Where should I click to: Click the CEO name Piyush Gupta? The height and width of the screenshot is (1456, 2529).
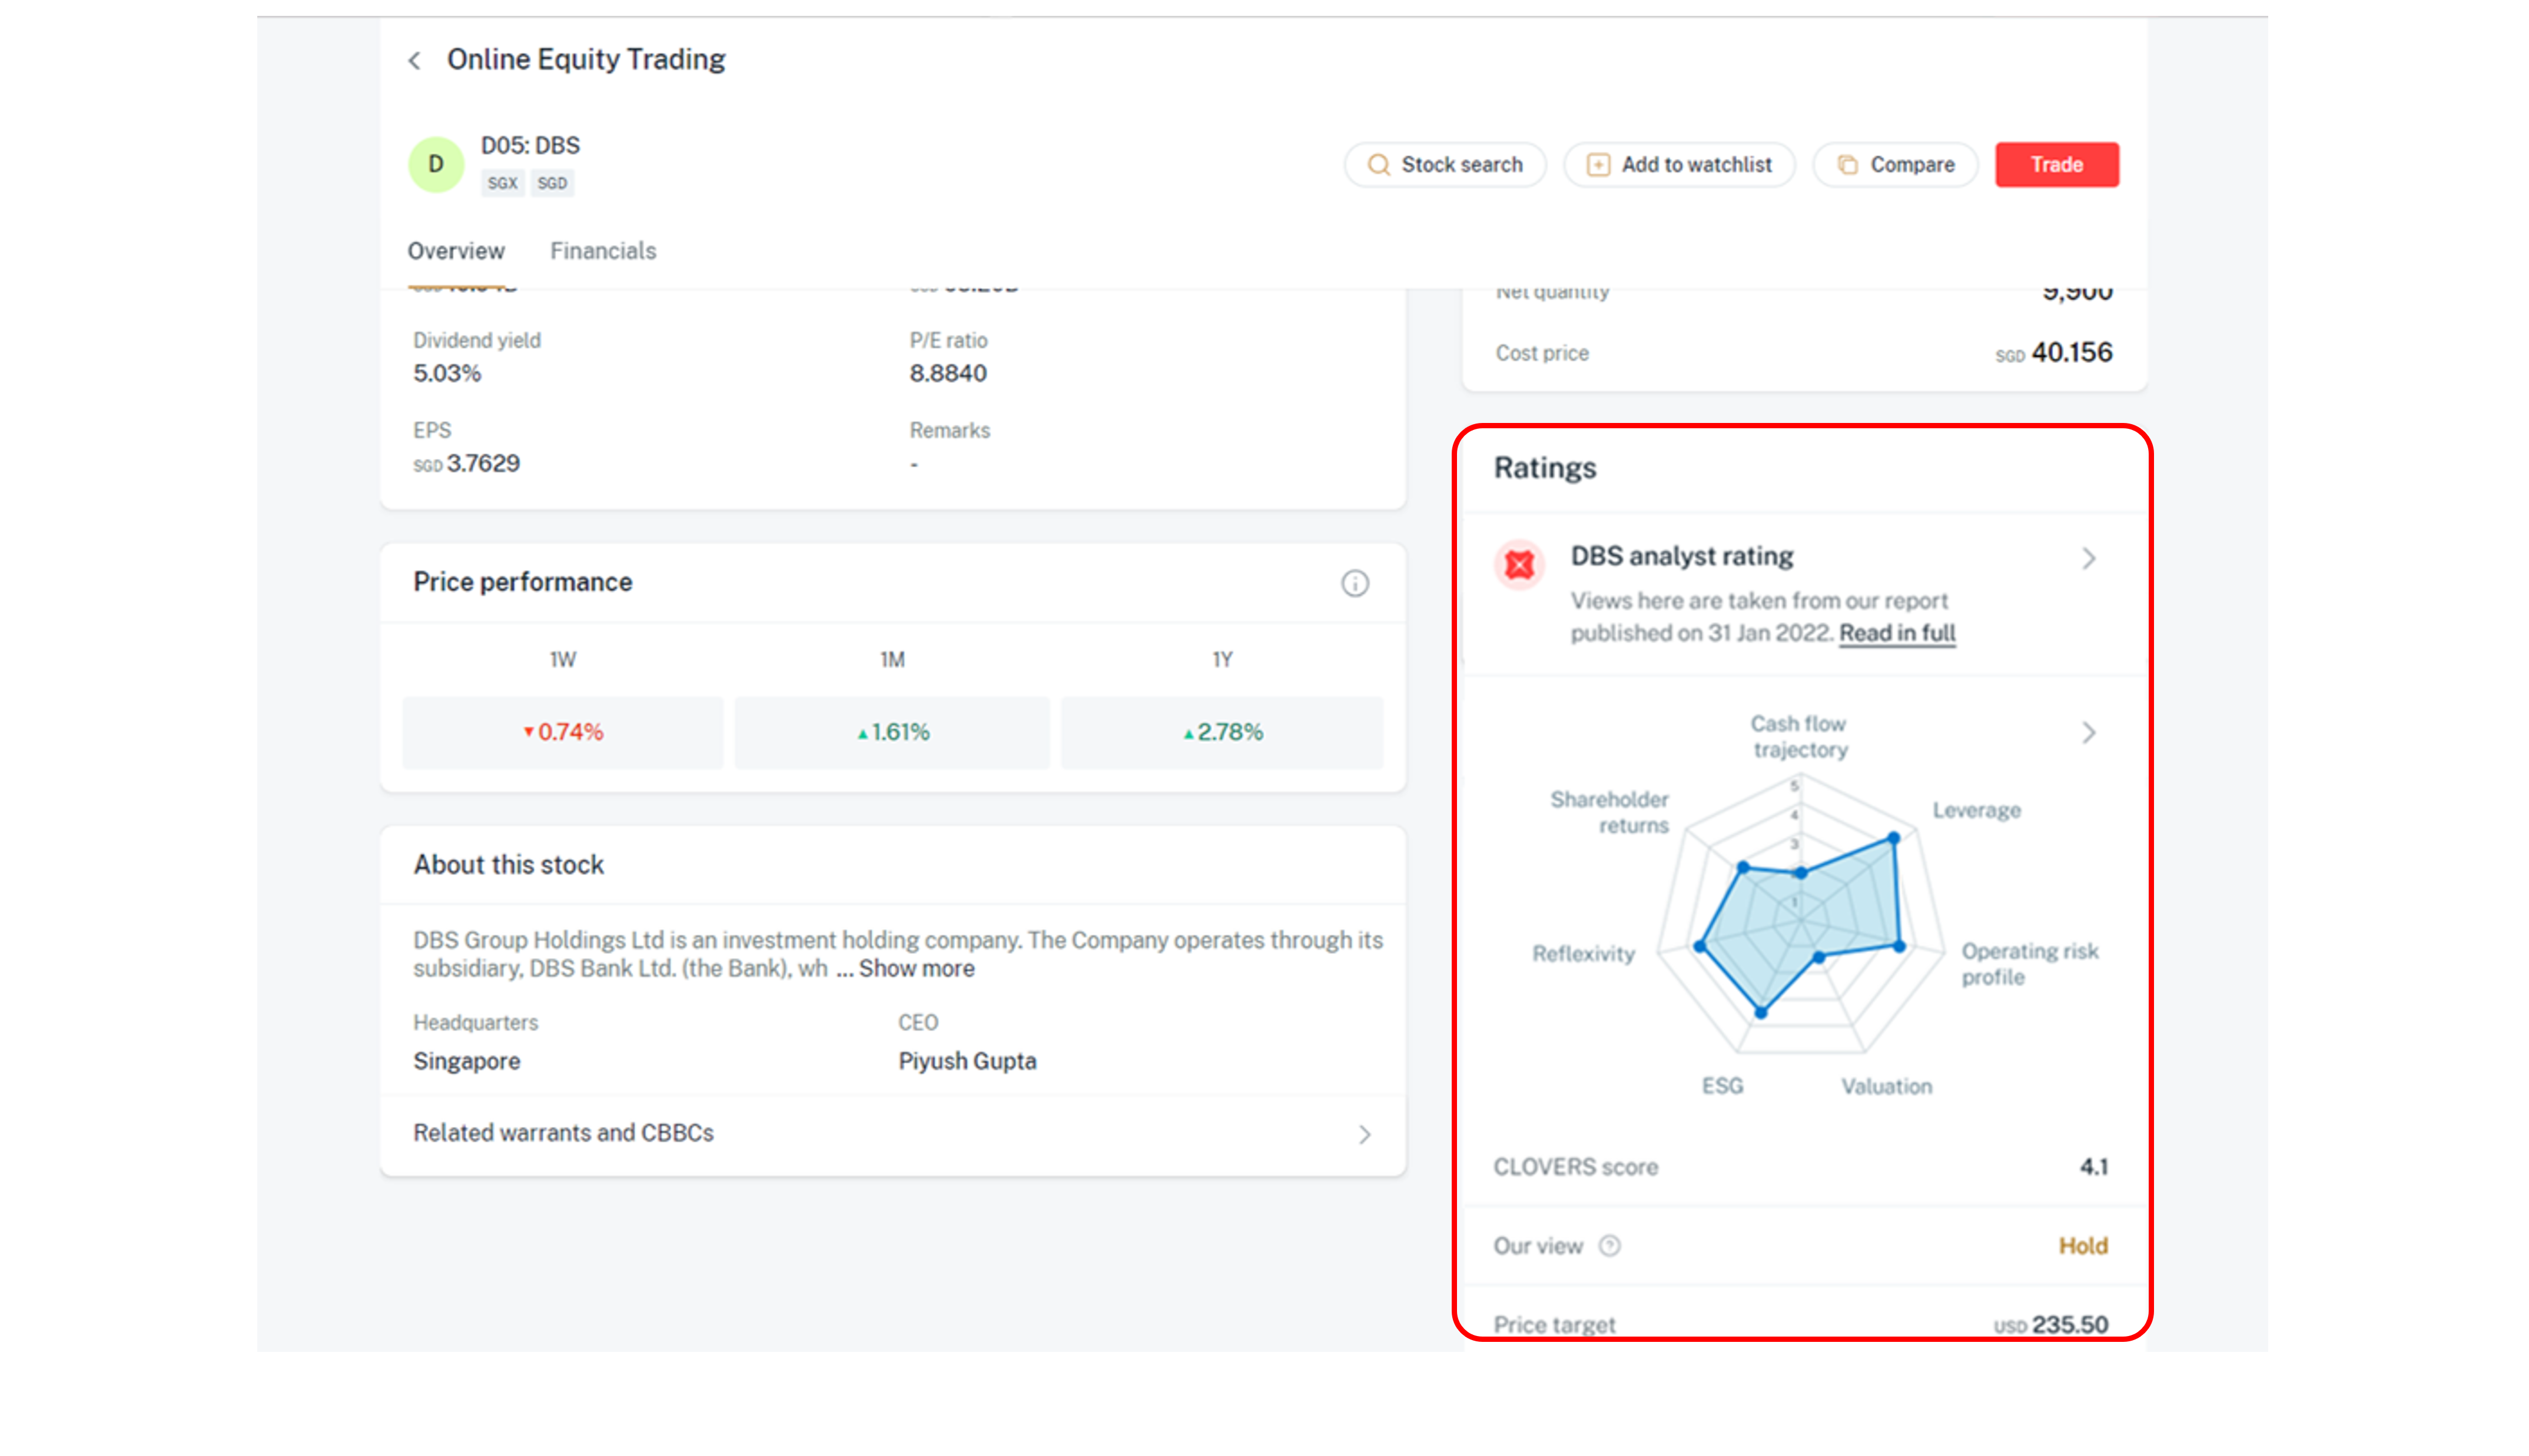pos(967,1061)
